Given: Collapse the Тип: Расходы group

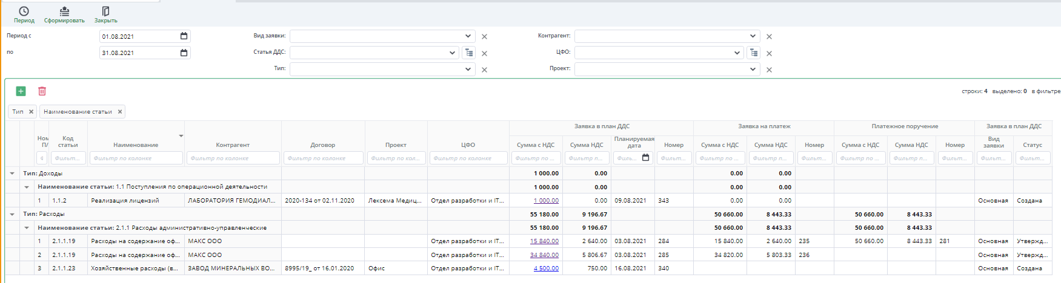Looking at the screenshot, I should (x=12, y=214).
